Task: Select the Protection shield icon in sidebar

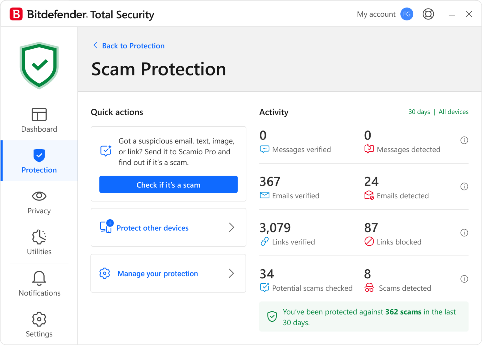Action: [x=39, y=155]
